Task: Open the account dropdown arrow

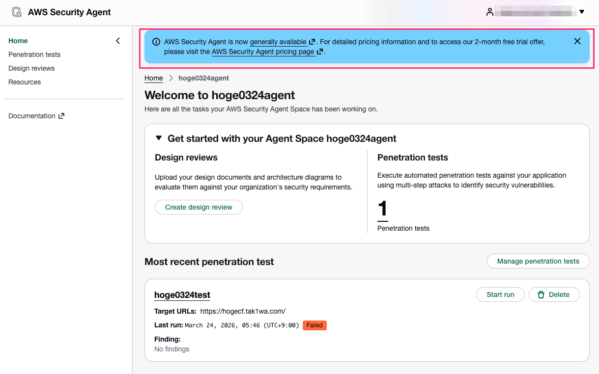Action: [582, 12]
